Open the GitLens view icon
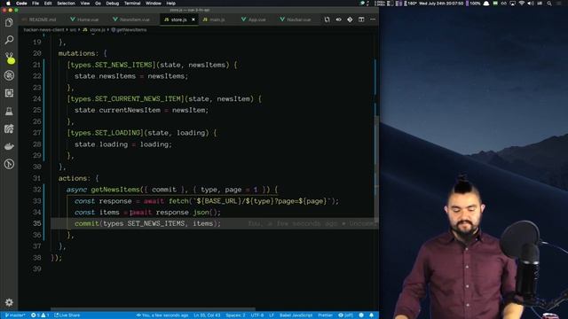This screenshot has width=568, height=319. pos(9,164)
